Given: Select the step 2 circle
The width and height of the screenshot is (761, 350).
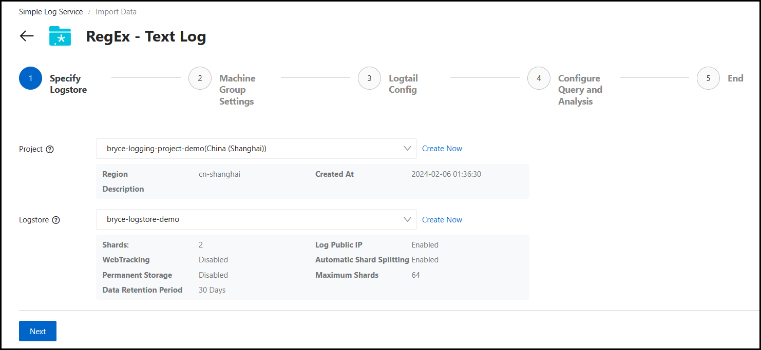Looking at the screenshot, I should (200, 78).
